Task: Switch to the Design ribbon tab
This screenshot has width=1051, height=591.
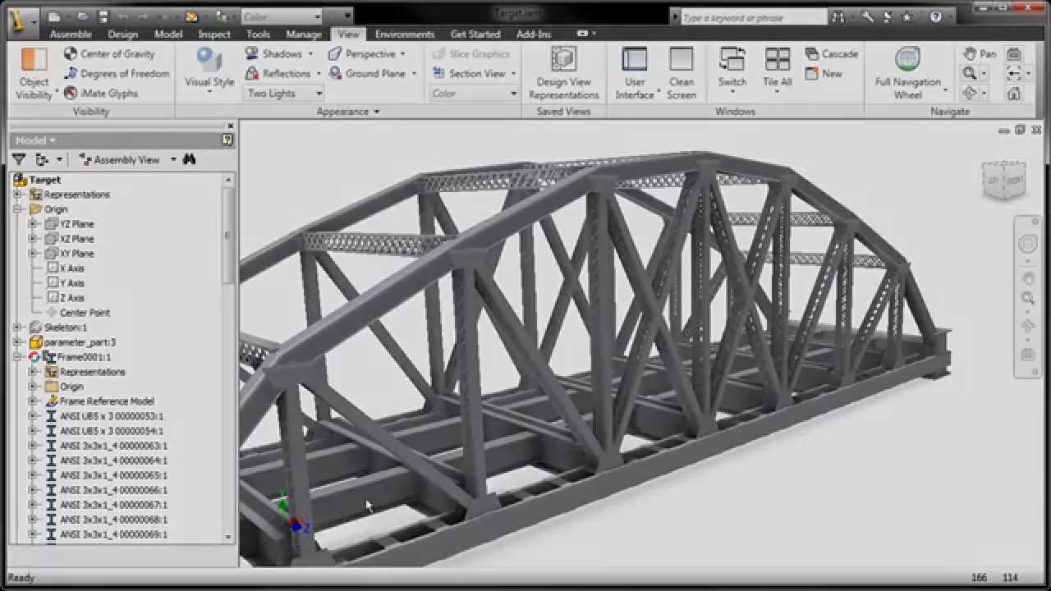Action: [123, 34]
